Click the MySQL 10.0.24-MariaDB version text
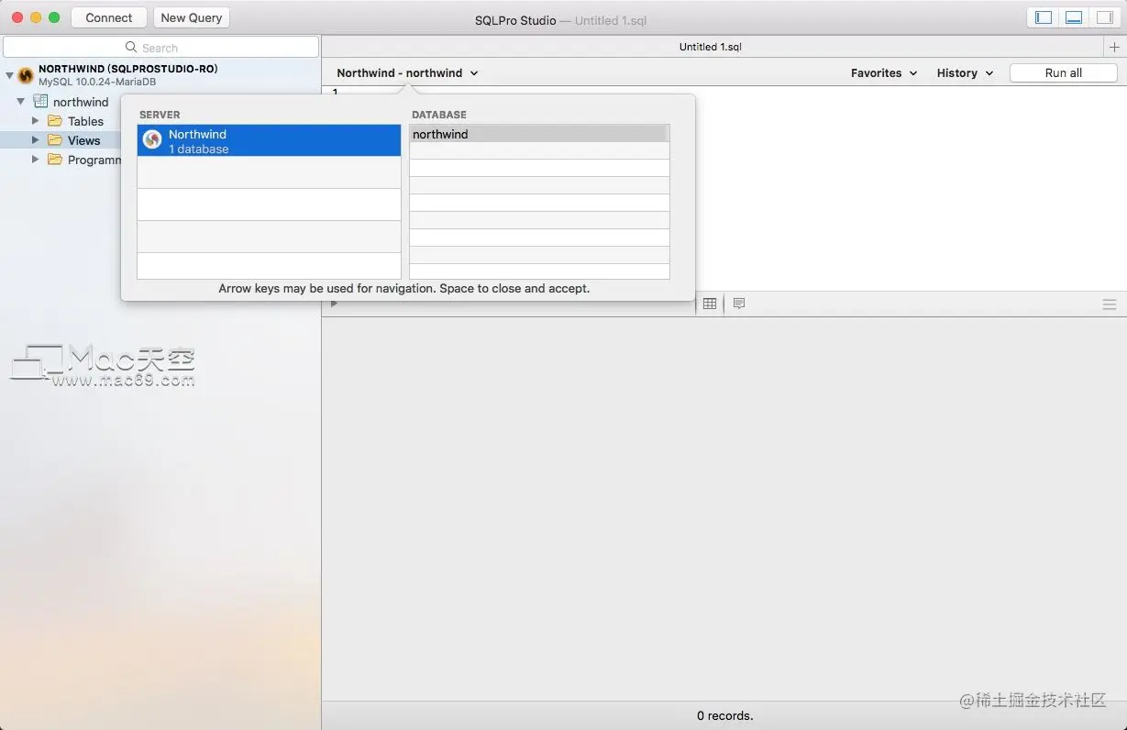1127x730 pixels. 97,82
